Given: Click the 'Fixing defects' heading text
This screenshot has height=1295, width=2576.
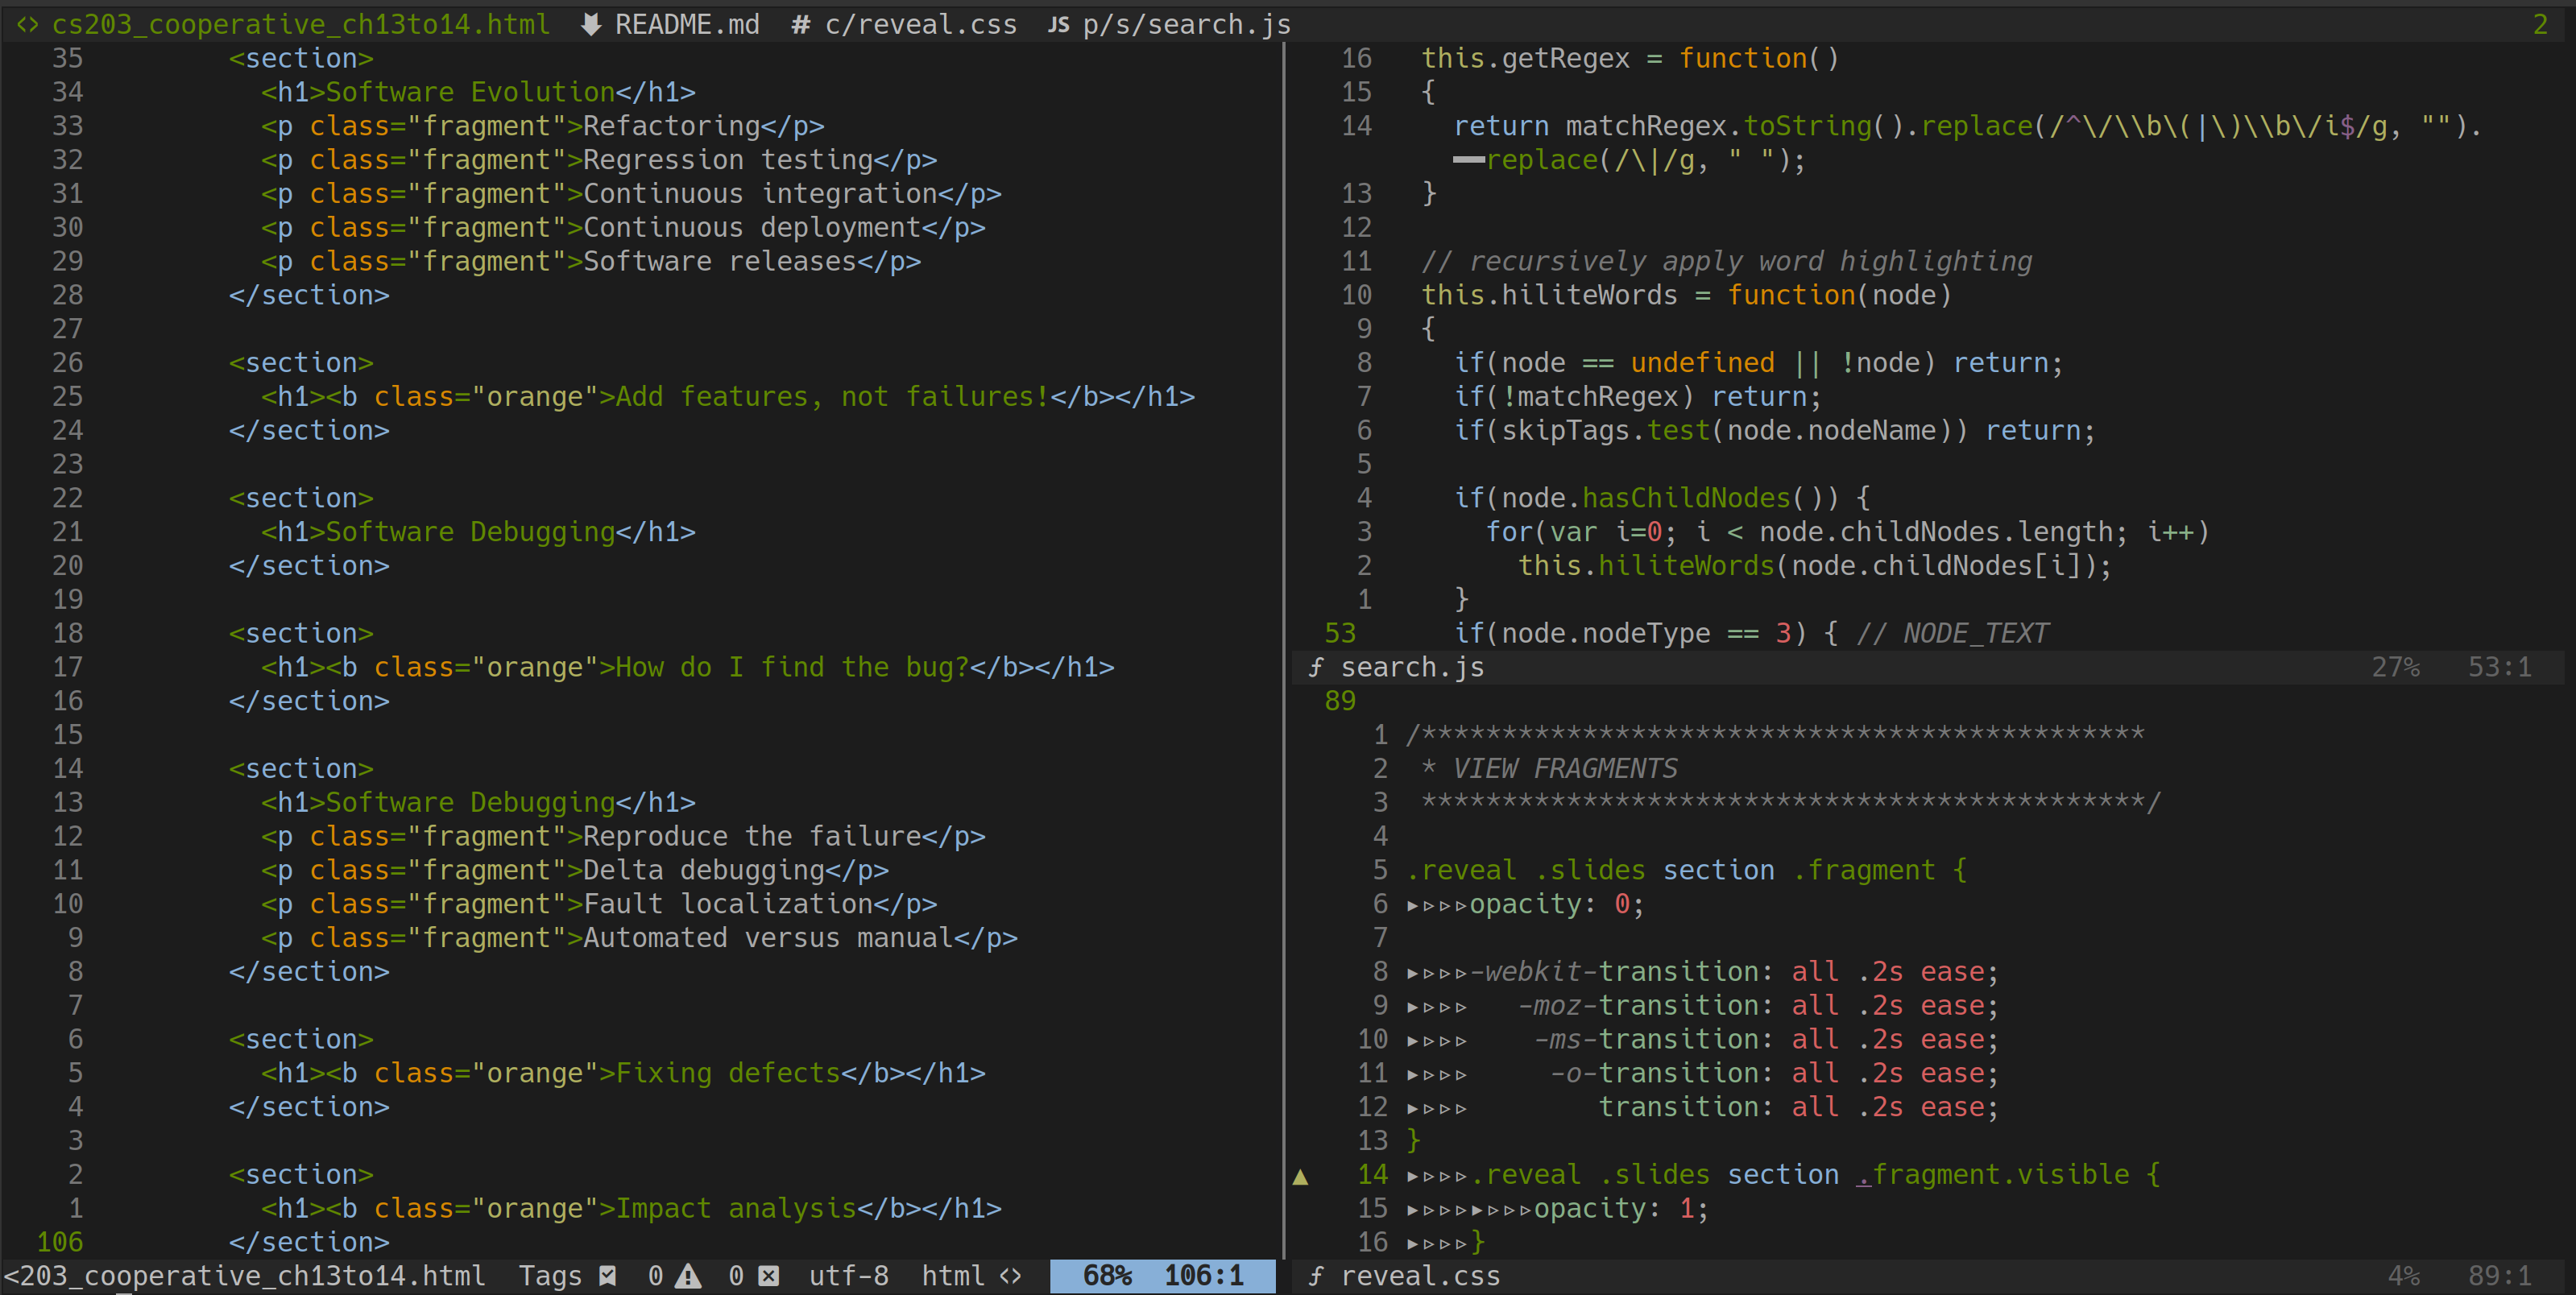Looking at the screenshot, I should point(728,1073).
